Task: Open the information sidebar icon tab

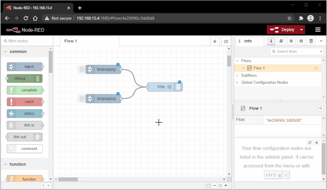Action: coord(271,41)
